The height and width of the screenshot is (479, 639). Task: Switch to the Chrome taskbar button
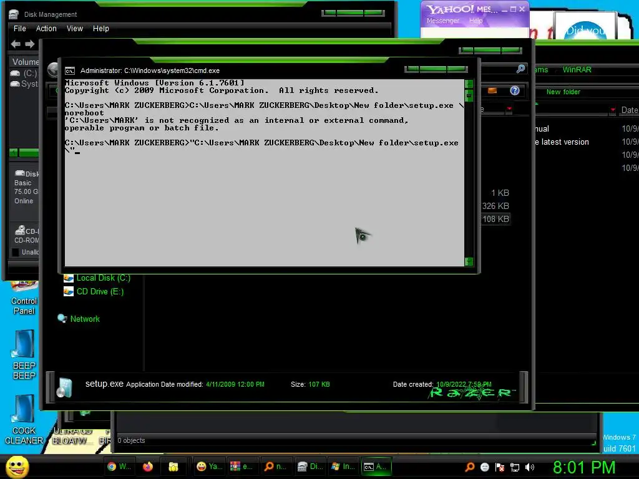(119, 467)
